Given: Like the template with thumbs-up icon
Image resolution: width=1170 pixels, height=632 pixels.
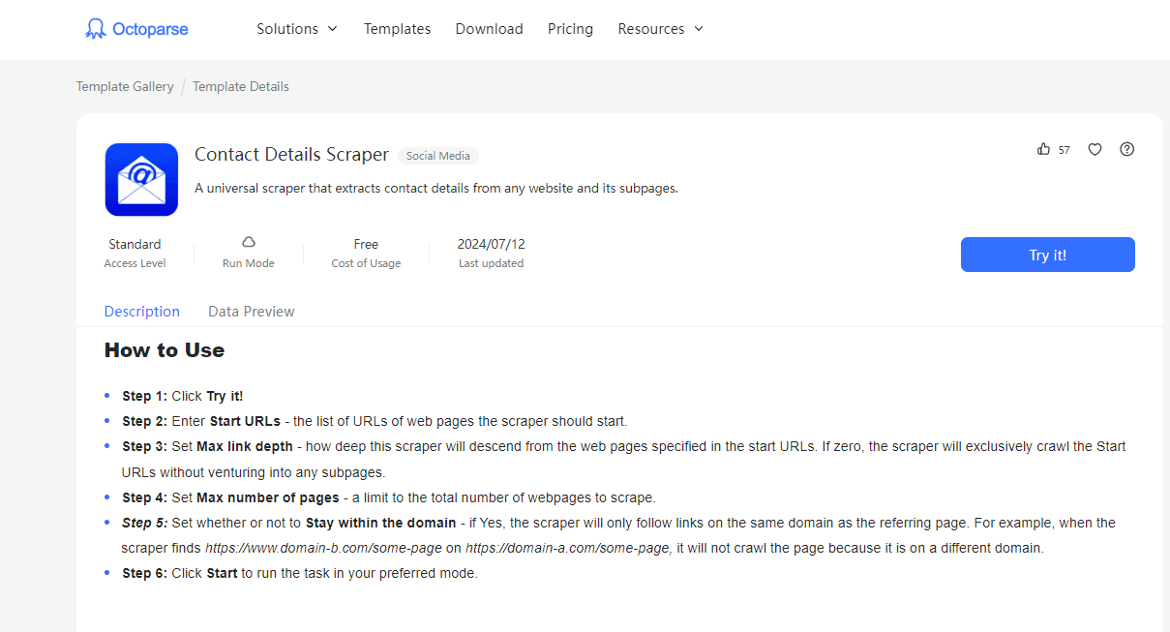Looking at the screenshot, I should point(1043,149).
